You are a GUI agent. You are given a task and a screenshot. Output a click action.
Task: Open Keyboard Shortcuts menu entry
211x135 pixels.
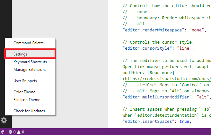[30, 62]
